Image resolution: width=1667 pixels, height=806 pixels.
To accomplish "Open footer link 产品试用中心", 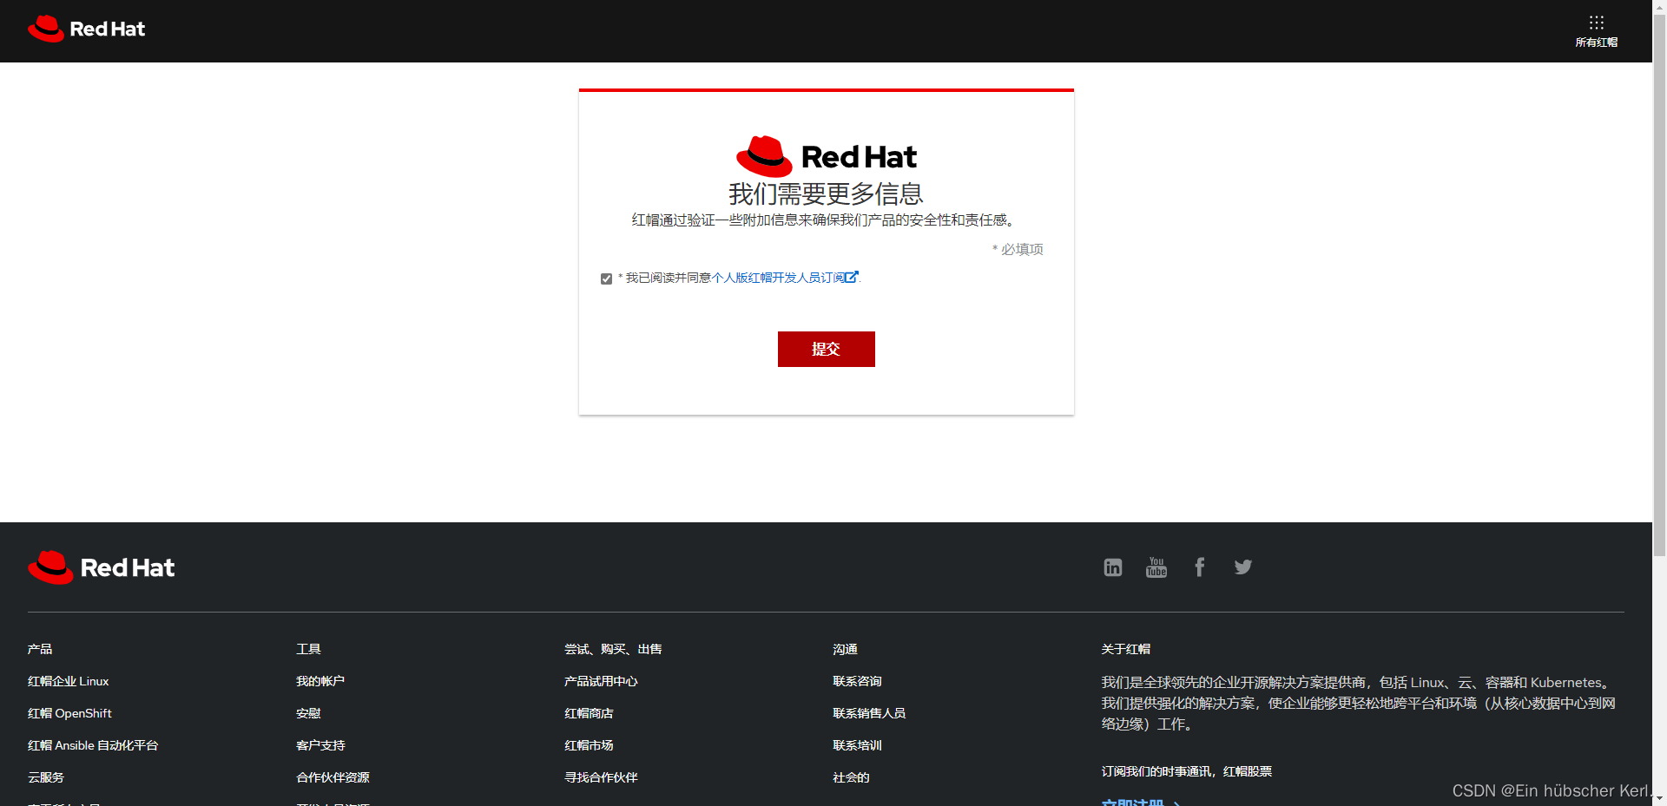I will pyautogui.click(x=601, y=681).
